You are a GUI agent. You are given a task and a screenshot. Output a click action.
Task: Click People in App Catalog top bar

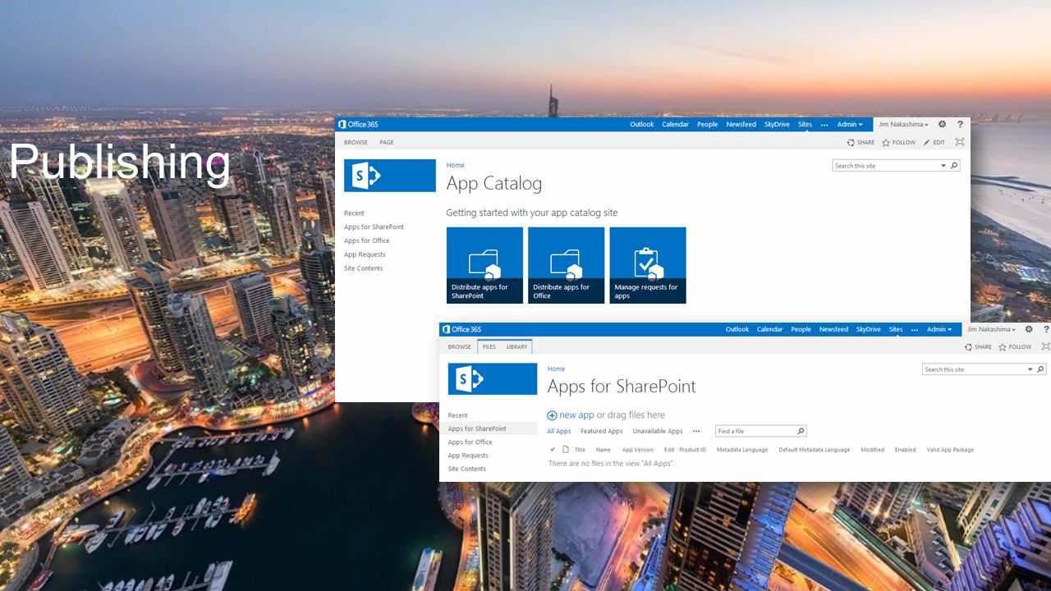pos(708,125)
